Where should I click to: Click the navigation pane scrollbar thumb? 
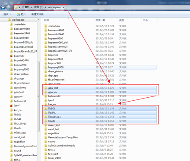tap(38, 96)
